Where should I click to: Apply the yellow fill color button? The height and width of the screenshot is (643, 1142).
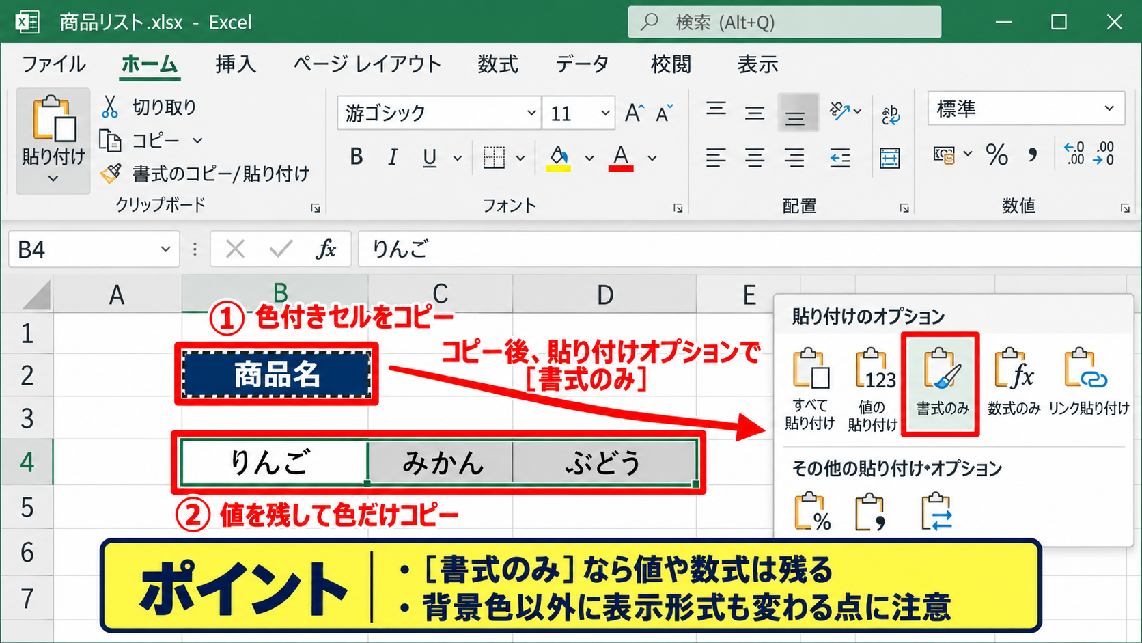559,158
